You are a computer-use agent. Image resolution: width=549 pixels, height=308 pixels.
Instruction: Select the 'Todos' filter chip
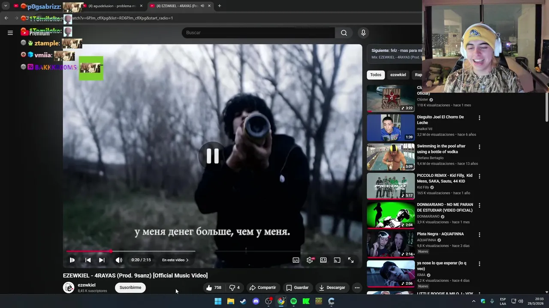click(x=376, y=75)
